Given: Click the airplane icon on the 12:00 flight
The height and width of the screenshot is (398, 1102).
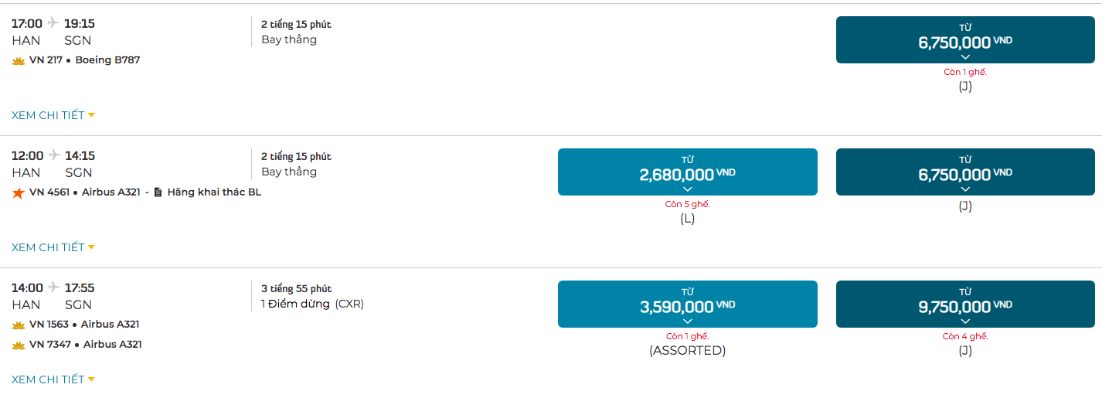Looking at the screenshot, I should coord(54,155).
